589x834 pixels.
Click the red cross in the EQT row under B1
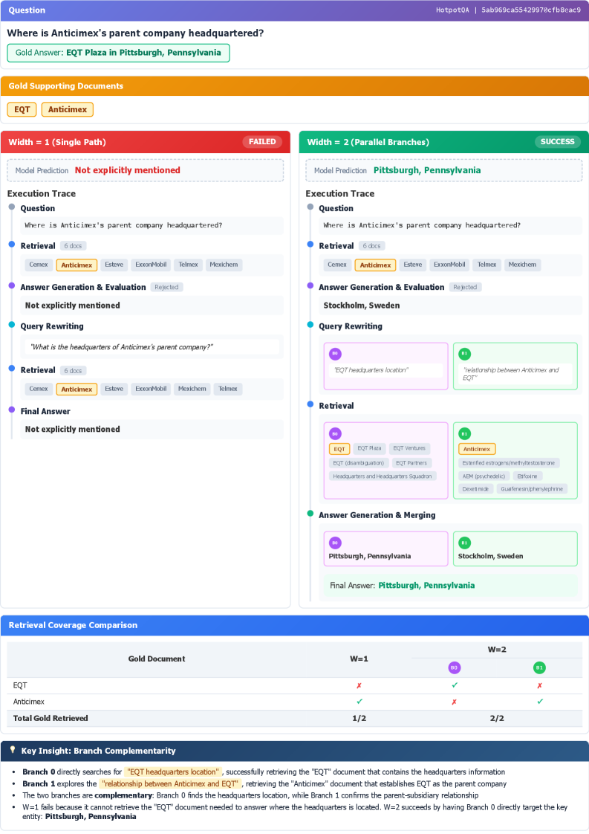539,685
